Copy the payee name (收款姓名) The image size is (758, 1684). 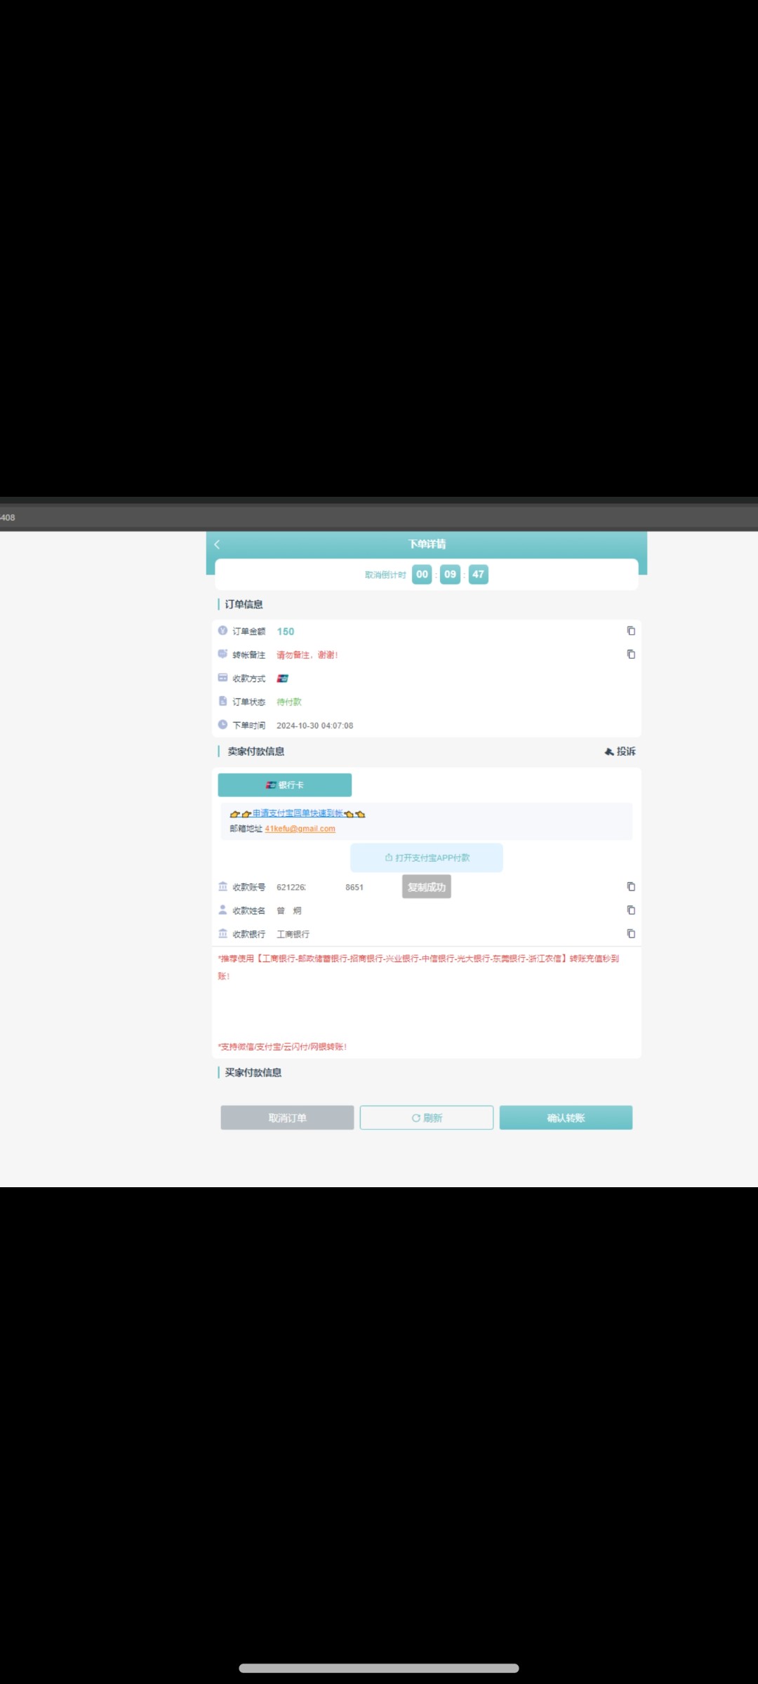tap(631, 910)
